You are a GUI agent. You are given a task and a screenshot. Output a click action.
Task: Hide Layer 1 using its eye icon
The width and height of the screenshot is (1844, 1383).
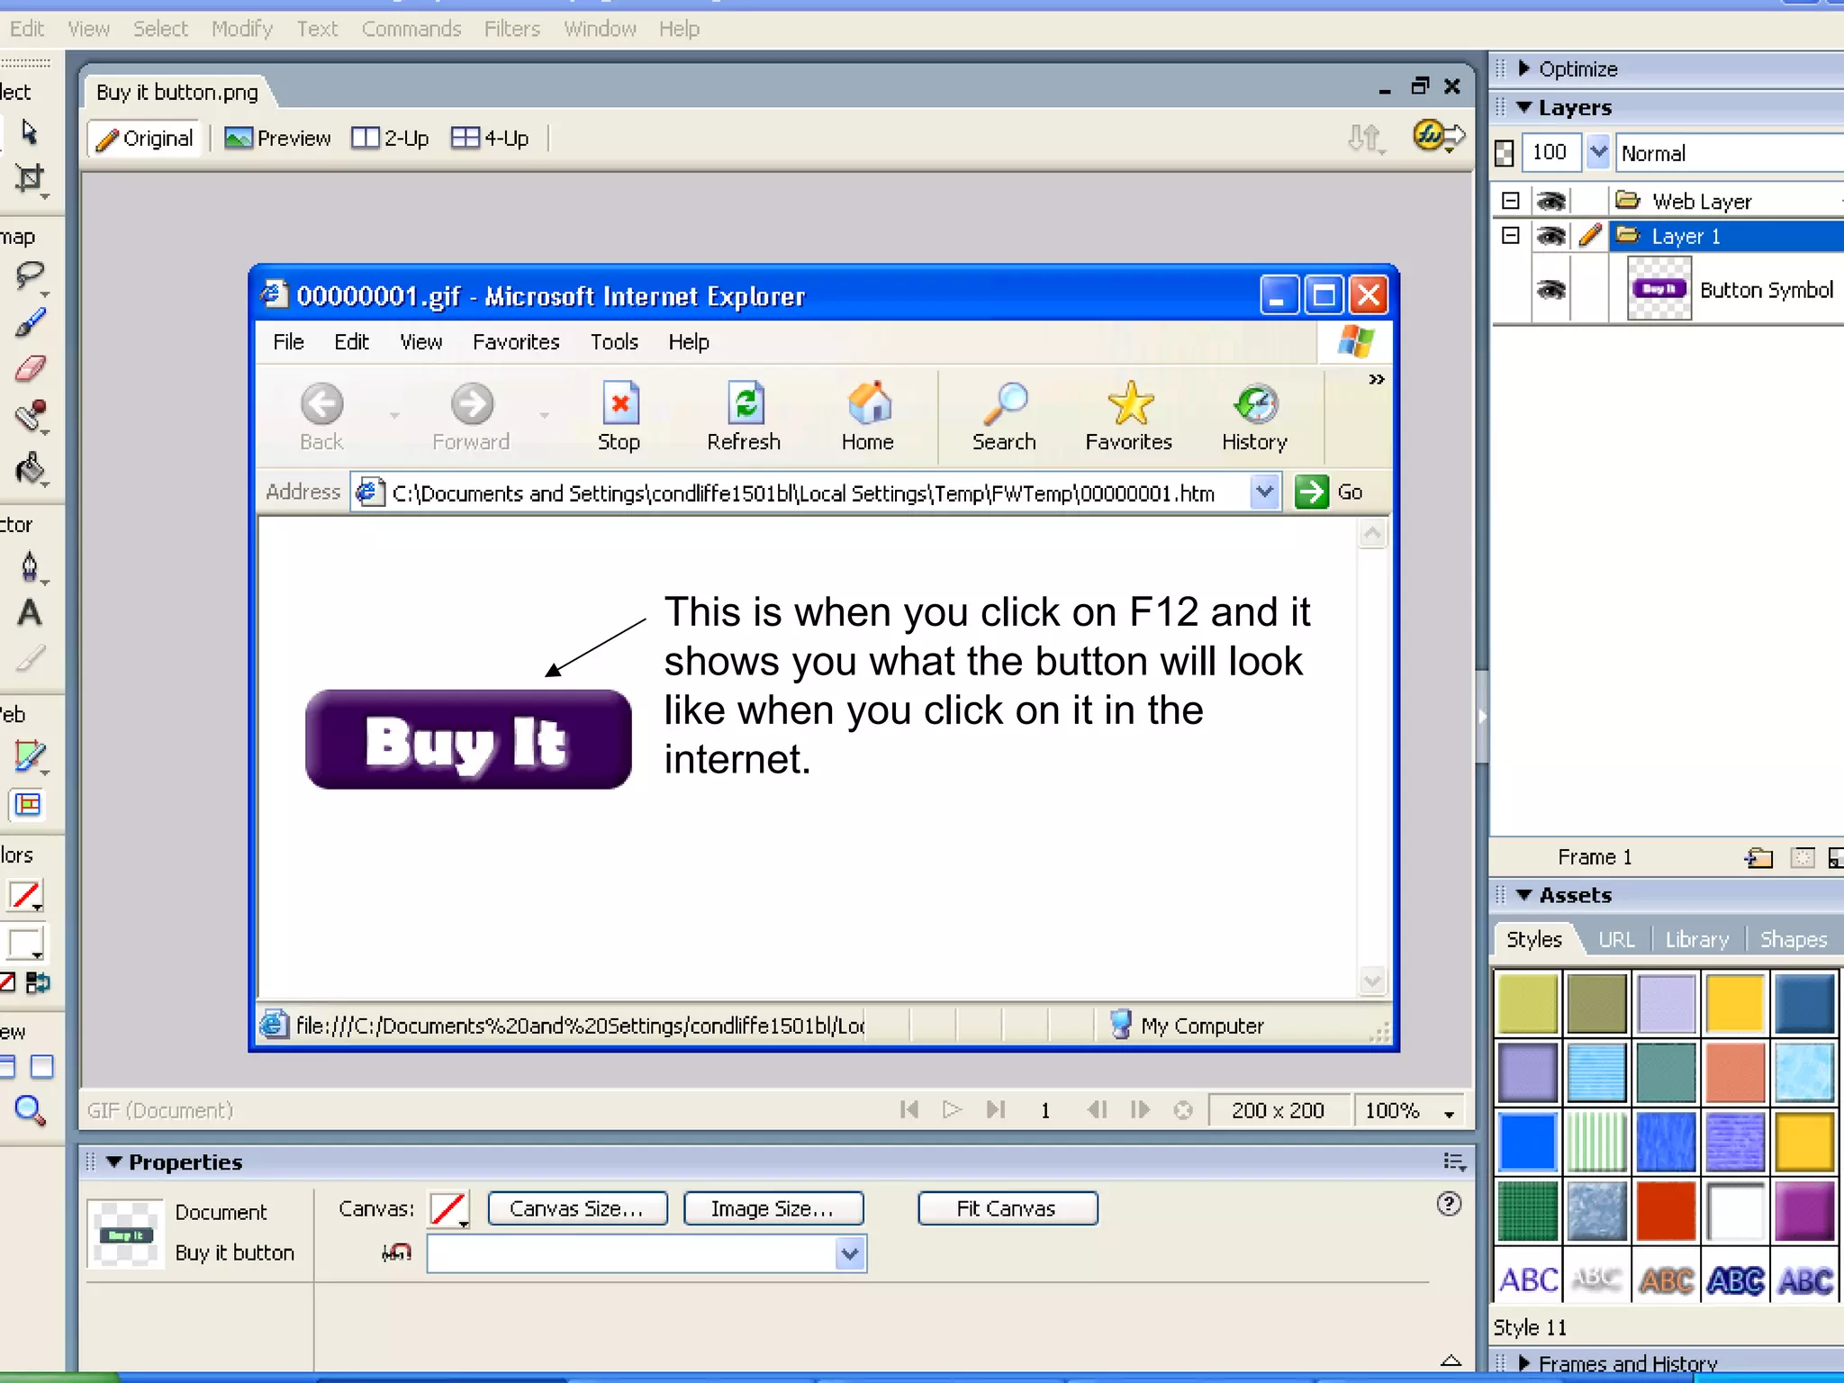click(x=1550, y=236)
